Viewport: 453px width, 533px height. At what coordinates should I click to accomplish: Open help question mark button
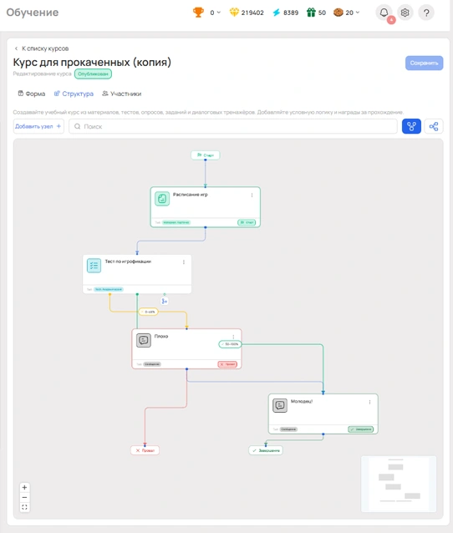[426, 13]
